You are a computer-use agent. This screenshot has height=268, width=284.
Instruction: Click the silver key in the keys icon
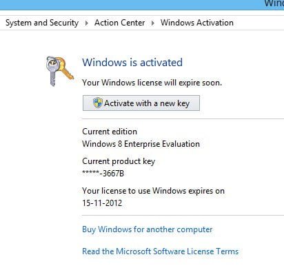coord(52,71)
